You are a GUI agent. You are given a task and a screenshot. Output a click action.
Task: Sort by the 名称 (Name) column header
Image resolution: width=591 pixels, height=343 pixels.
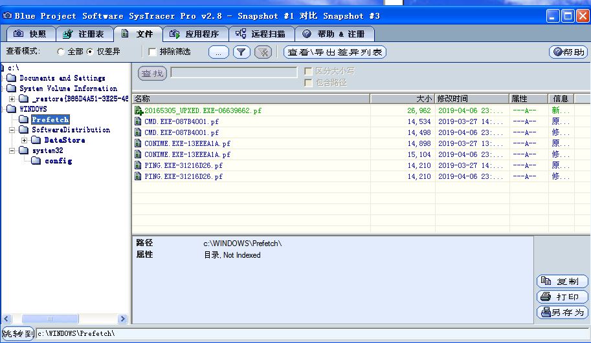coord(251,99)
